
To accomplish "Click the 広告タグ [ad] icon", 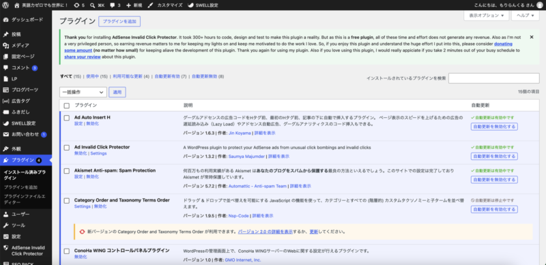I will [x=5, y=101].
